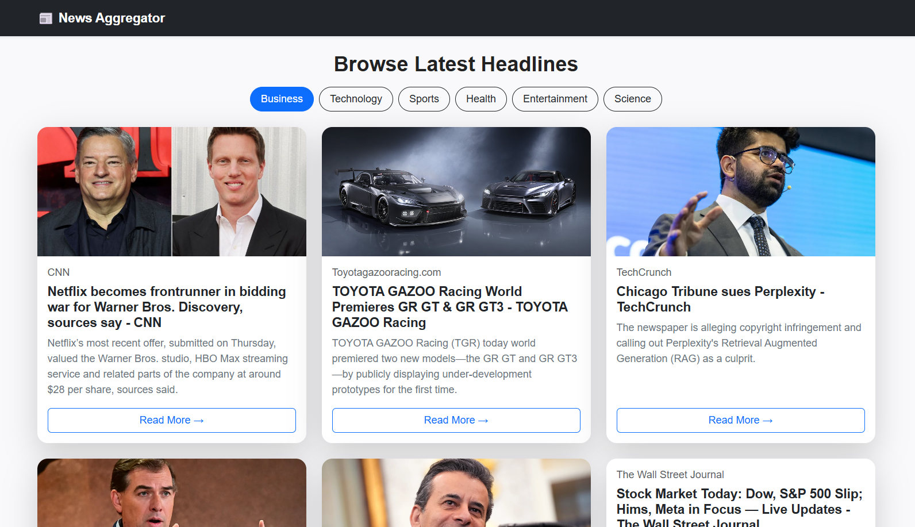Click Read More on Netflix article
Screen dimensions: 915x527
pyautogui.click(x=171, y=420)
